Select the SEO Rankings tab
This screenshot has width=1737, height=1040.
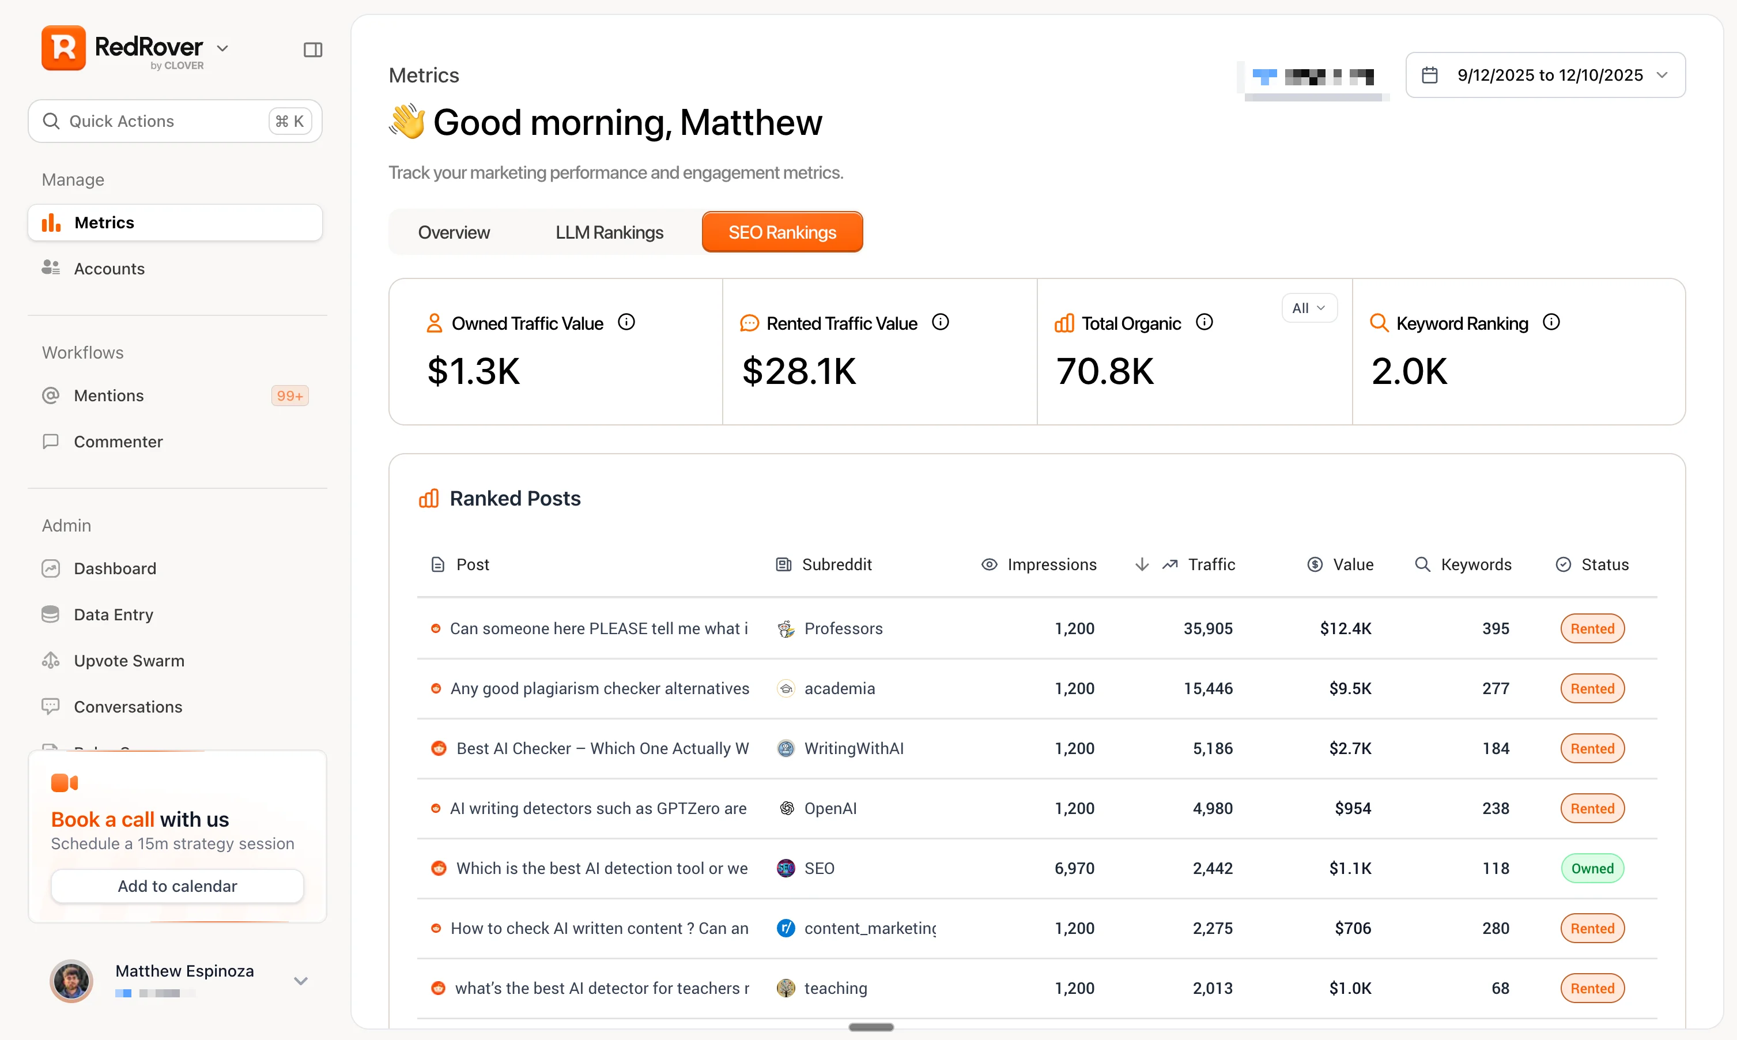click(783, 233)
